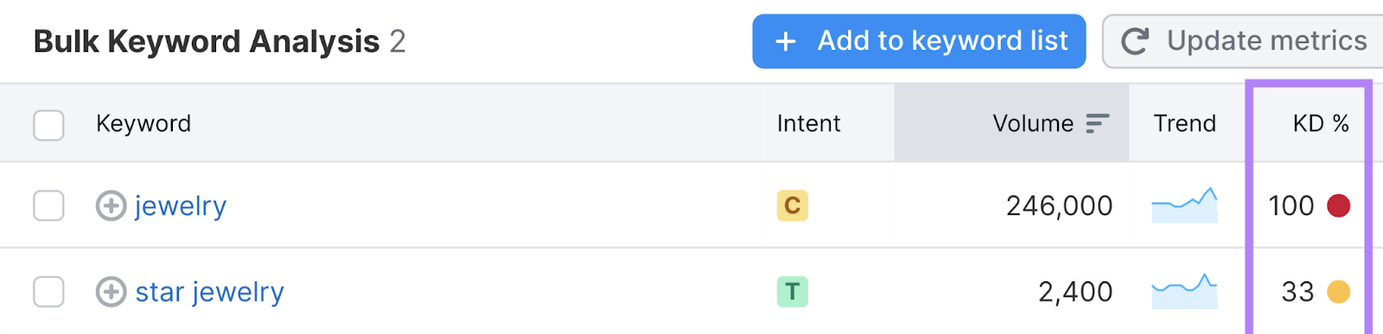Click the T intent badge for star jewelry

[792, 292]
